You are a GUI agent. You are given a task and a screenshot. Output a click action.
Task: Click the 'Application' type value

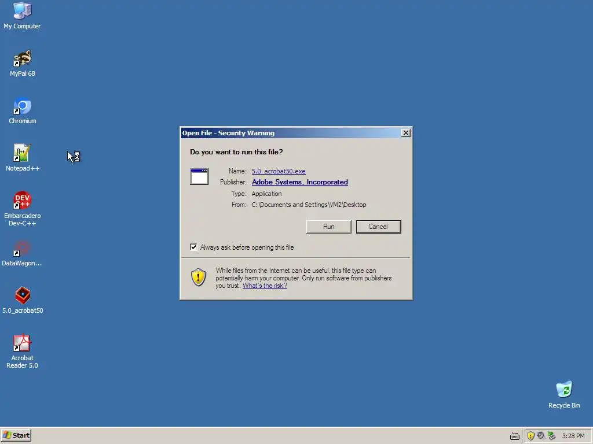pyautogui.click(x=266, y=194)
